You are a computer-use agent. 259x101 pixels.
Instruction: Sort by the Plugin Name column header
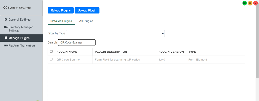pyautogui.click(x=67, y=52)
